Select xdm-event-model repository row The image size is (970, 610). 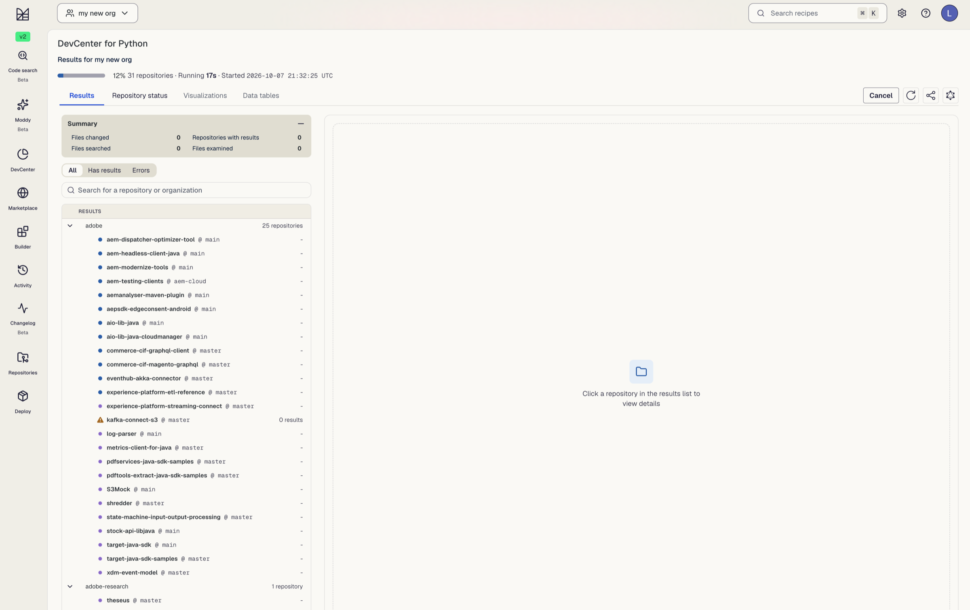coord(186,572)
